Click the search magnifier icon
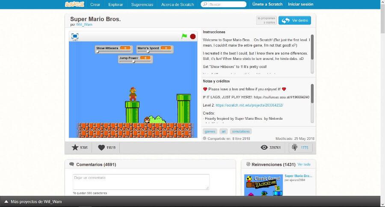The width and height of the screenshot is (385, 207). point(205,4)
